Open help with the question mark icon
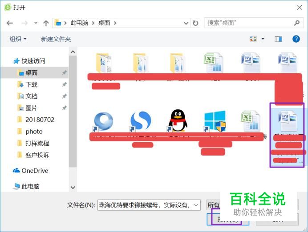This screenshot has width=308, height=232. [296, 39]
